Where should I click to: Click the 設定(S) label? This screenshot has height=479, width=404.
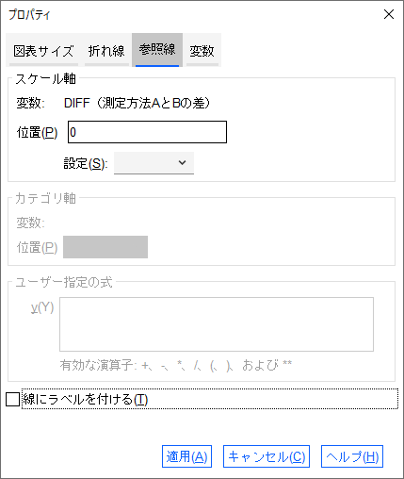coord(86,163)
